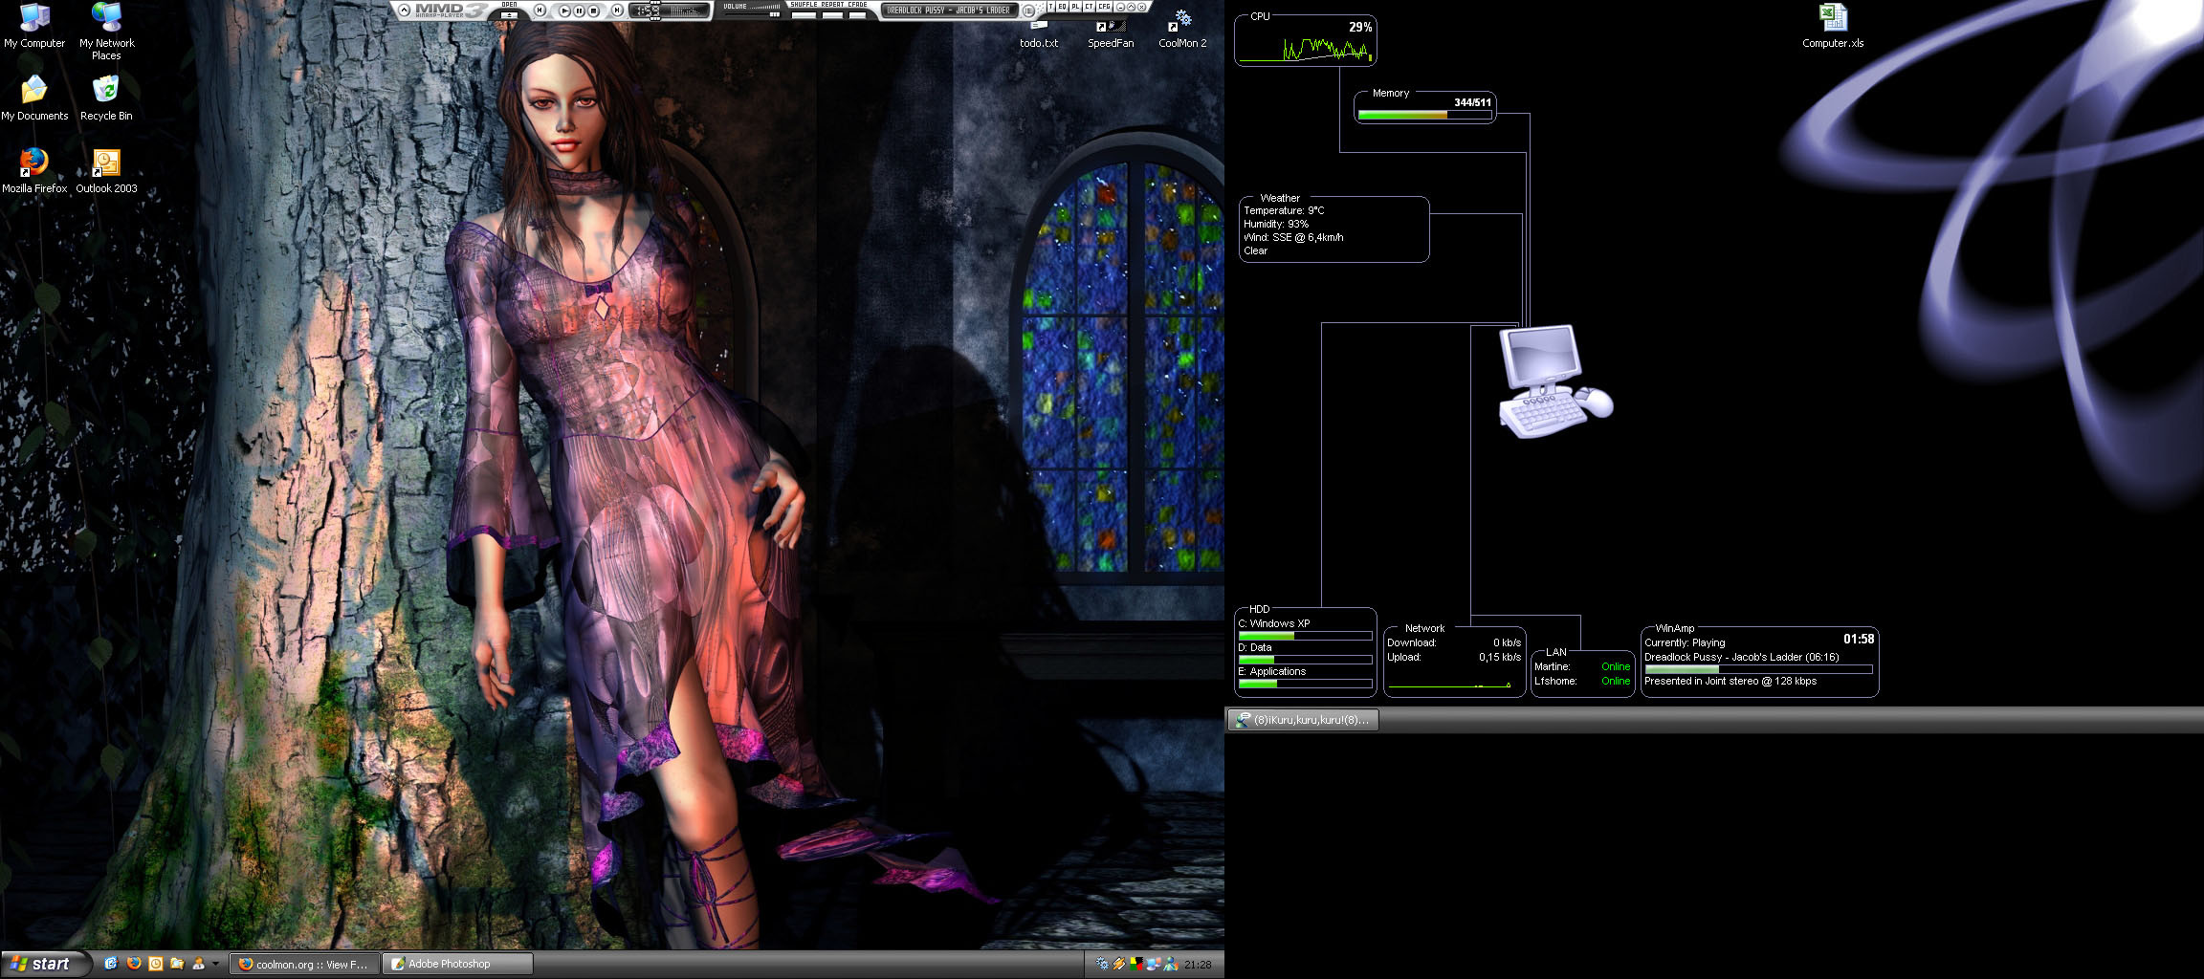Screen dimensions: 2204x979
Task: Open My Network Places icon
Action: 106,31
